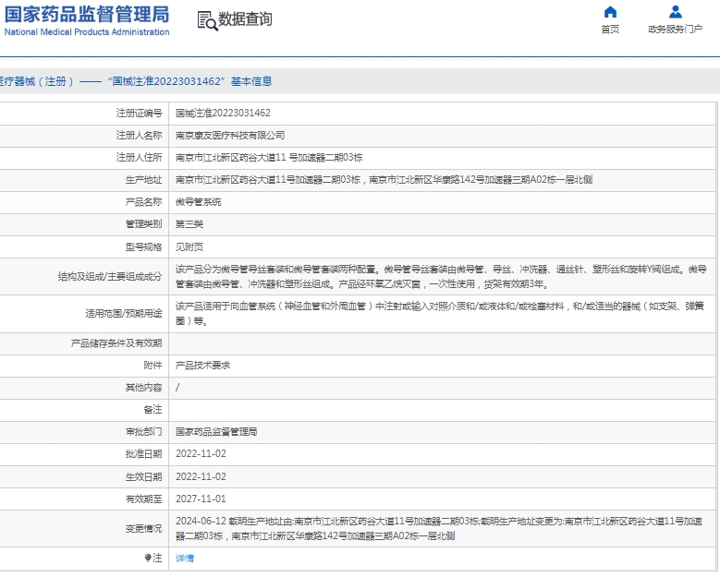Click the 审批部门 label

click(144, 432)
